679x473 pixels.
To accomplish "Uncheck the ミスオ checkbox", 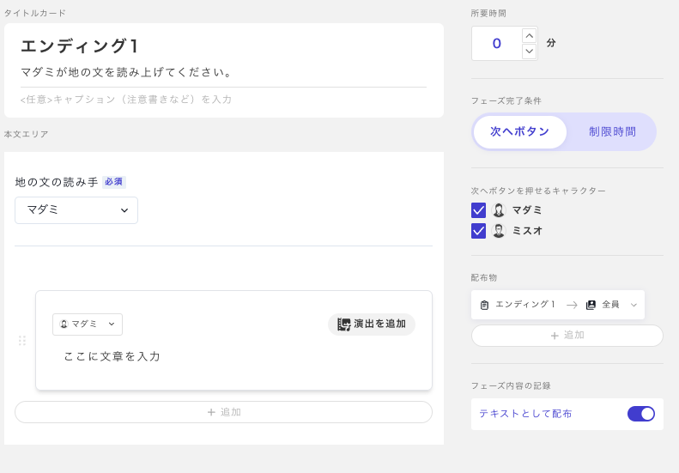I will point(479,231).
